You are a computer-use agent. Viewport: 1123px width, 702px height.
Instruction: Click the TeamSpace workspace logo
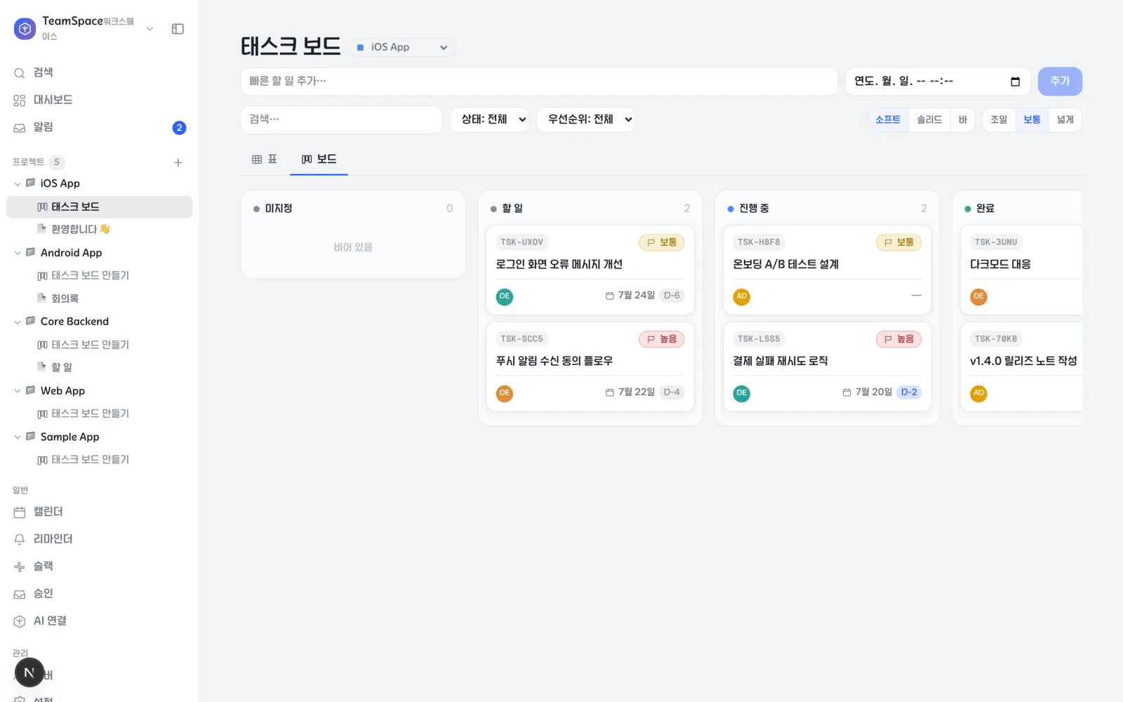(25, 29)
